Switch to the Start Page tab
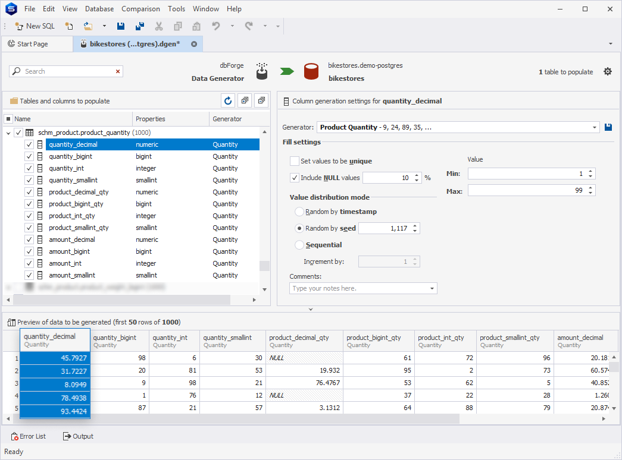Image resolution: width=622 pixels, height=460 pixels. click(37, 44)
